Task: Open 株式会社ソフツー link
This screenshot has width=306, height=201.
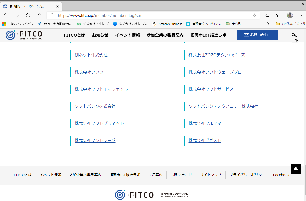Action: pos(91,72)
